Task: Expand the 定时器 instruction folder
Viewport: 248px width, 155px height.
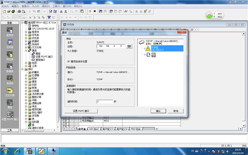Action: point(26,122)
